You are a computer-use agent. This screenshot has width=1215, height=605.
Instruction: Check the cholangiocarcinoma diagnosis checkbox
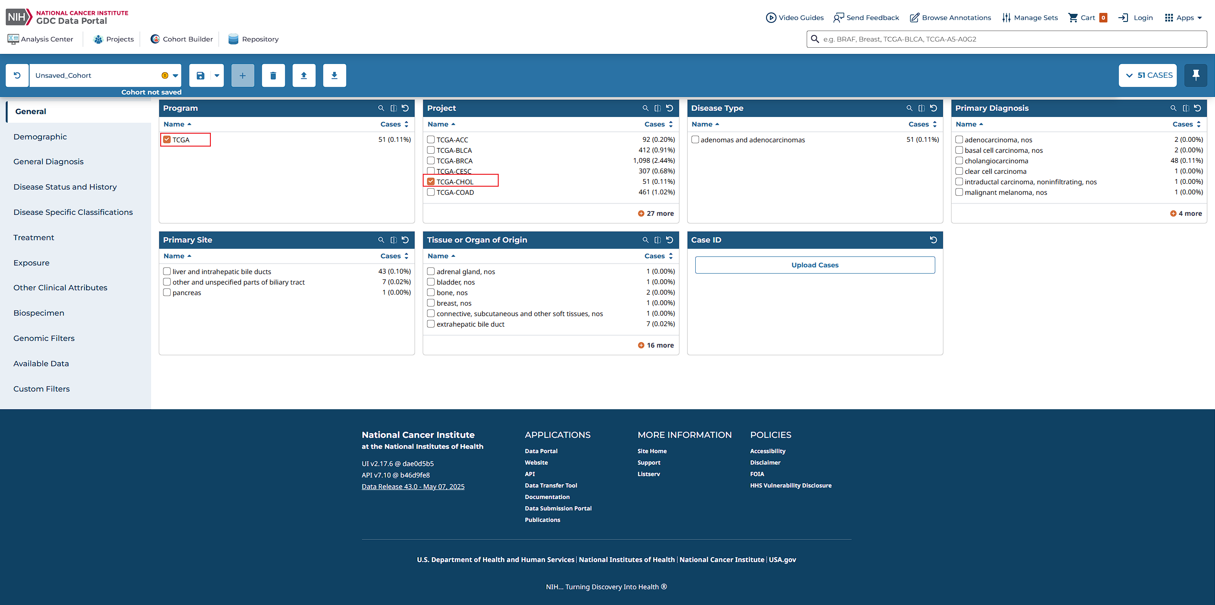tap(959, 160)
